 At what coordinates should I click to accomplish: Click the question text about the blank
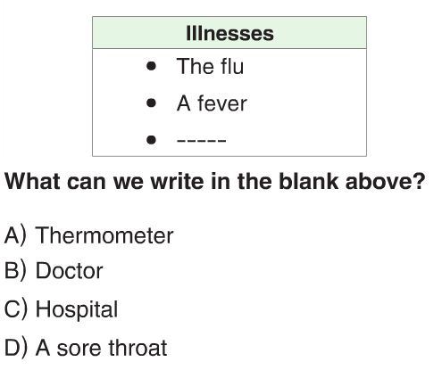215,182
